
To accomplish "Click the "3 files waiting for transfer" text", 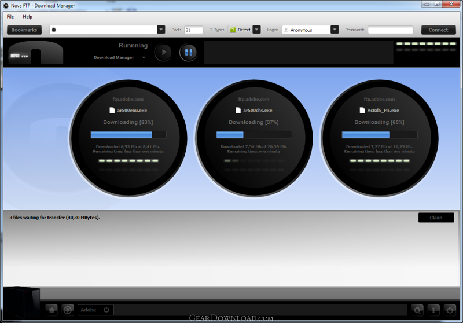I will [x=54, y=218].
